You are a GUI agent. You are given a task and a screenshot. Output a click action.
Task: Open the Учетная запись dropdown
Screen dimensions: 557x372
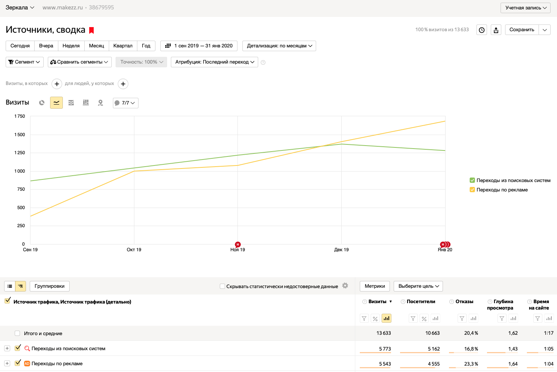(526, 8)
